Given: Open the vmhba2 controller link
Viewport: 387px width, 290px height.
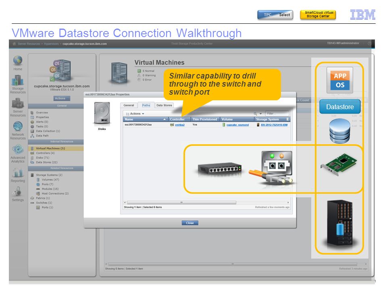Looking at the screenshot, I should click(x=180, y=125).
